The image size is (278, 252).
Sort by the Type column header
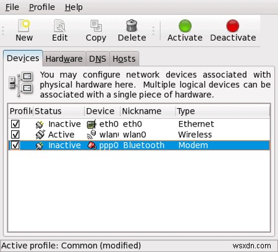222,111
